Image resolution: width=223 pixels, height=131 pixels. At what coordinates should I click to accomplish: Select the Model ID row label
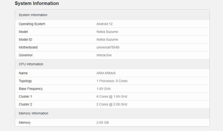(25, 40)
